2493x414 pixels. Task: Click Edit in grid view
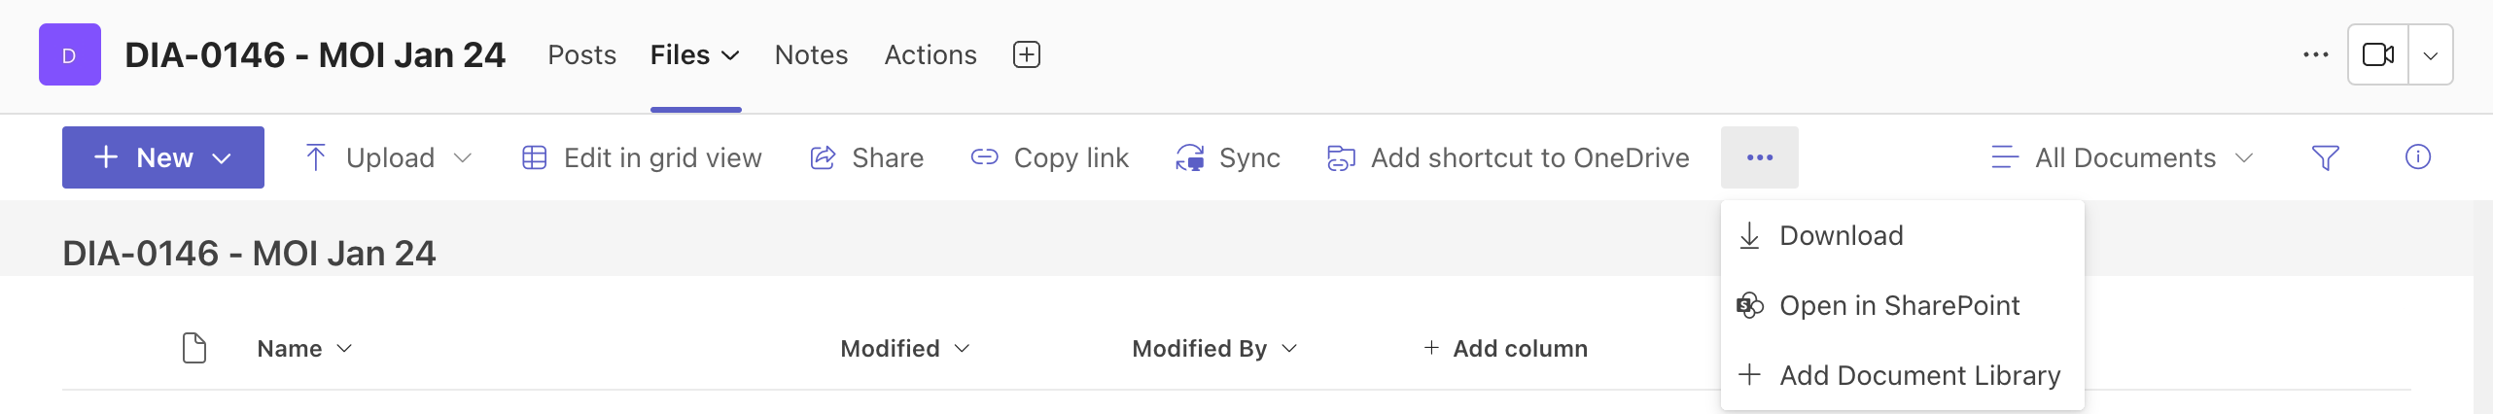[642, 157]
